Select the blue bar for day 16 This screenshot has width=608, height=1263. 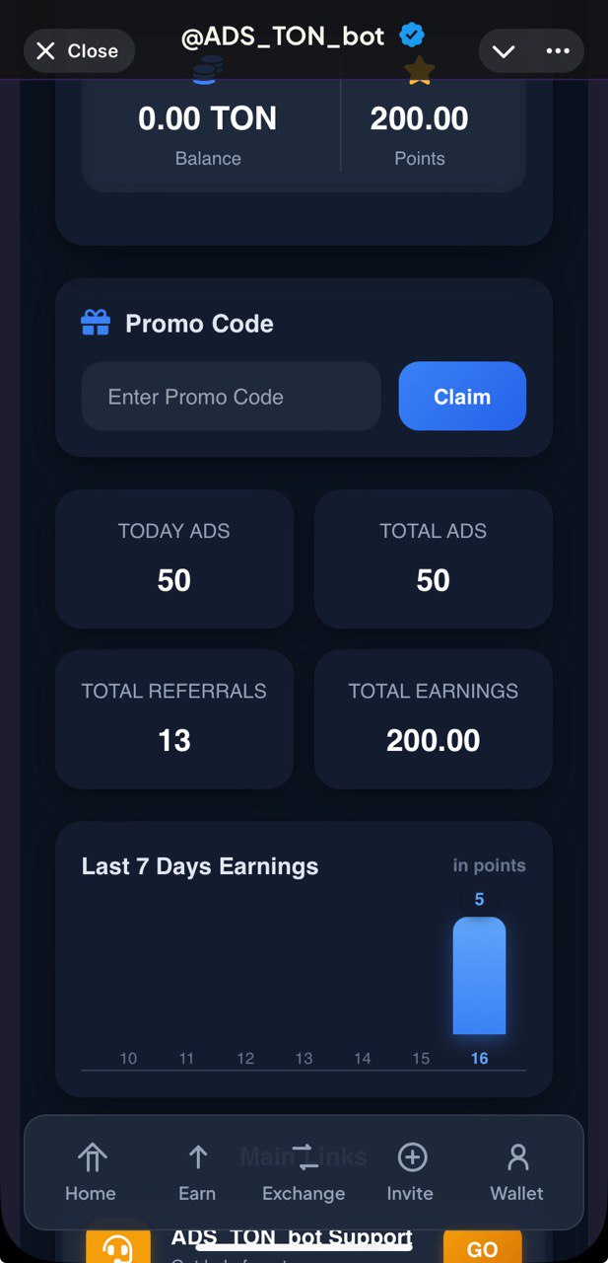point(479,976)
